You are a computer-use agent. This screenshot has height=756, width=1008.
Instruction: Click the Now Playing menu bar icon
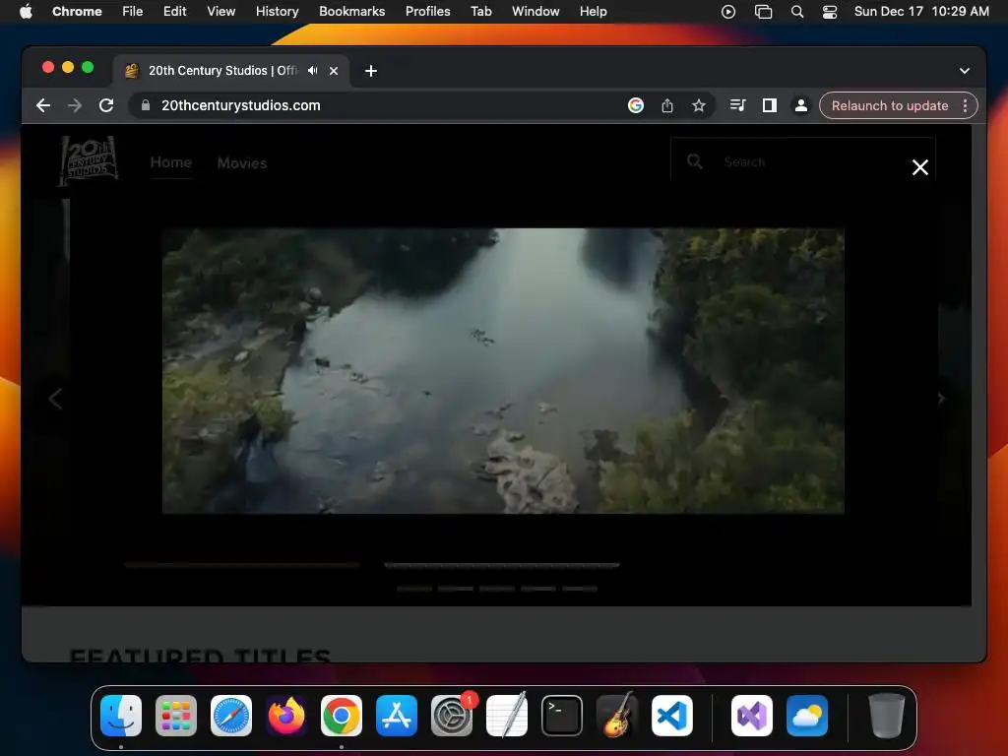tap(728, 12)
